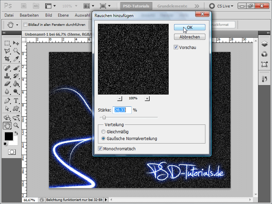Open the History panel icon
This screenshot has height=204, width=272.
tap(265, 79)
